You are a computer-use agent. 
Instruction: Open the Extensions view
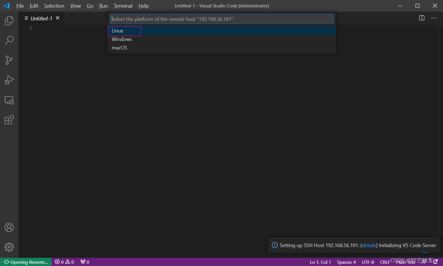coord(9,120)
